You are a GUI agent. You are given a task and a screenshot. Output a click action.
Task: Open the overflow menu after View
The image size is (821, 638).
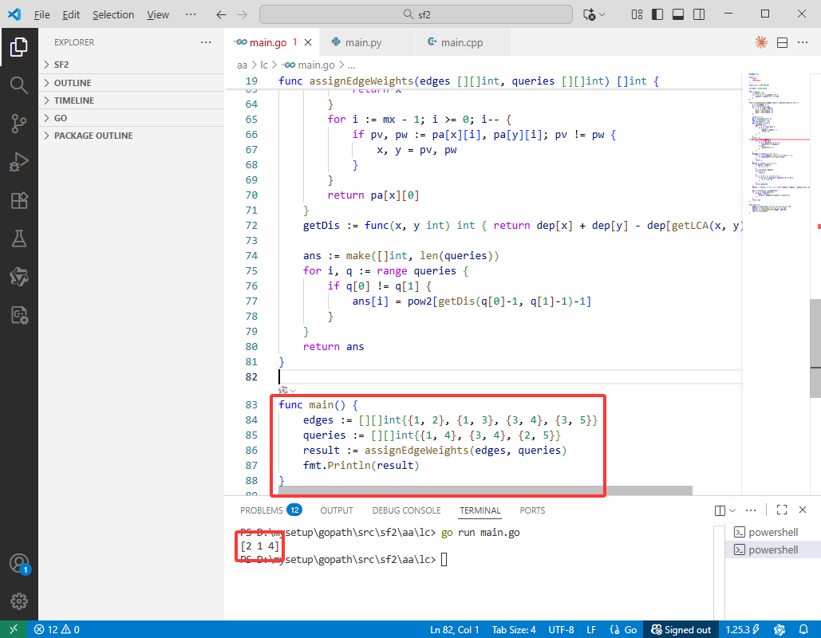tap(191, 14)
